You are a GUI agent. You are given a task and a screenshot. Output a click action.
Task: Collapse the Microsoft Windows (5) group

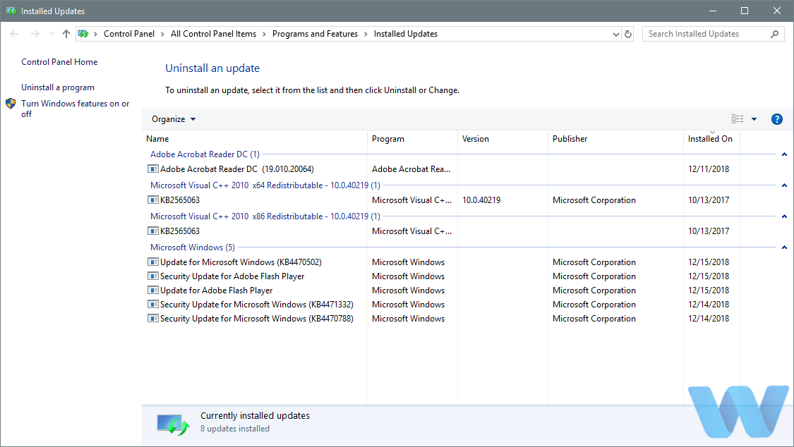(x=784, y=247)
